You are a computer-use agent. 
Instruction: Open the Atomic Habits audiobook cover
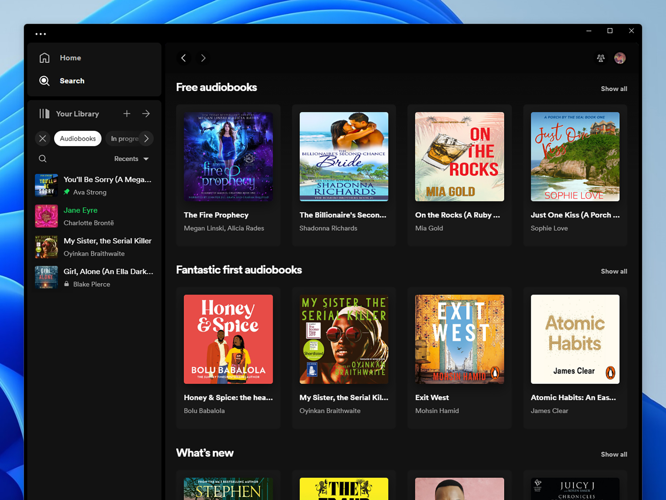pos(575,339)
